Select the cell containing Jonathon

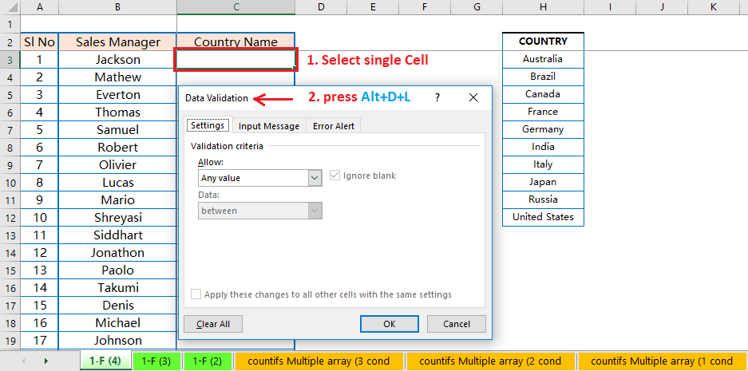click(117, 253)
